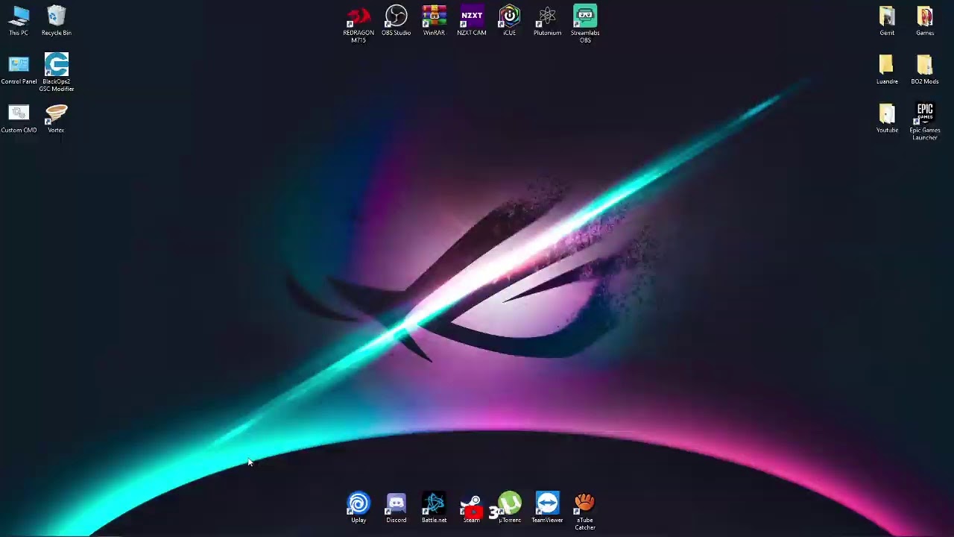The width and height of the screenshot is (954, 537).
Task: Click the Plutonium launcher icon
Action: tap(547, 21)
